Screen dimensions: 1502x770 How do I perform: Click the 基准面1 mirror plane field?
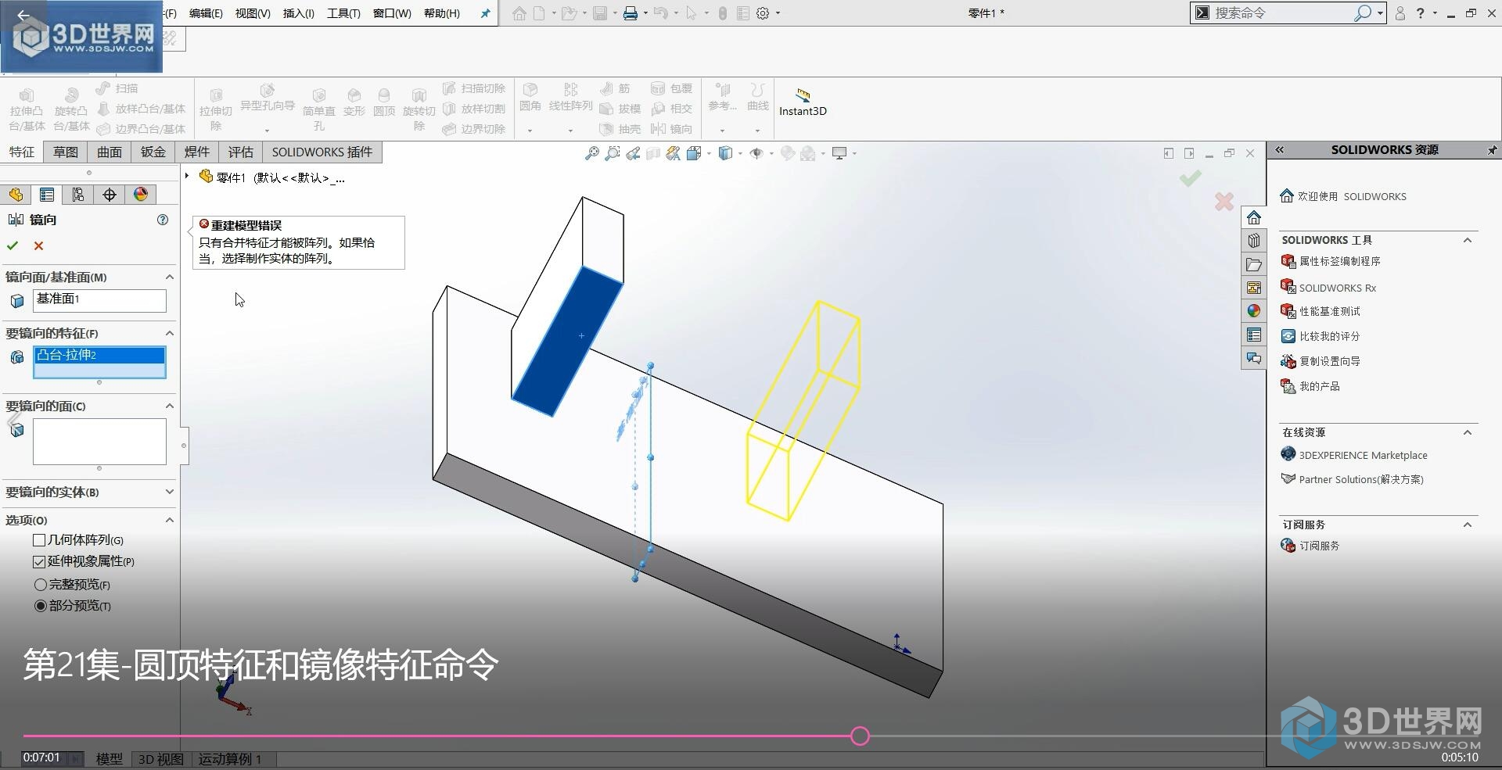[x=99, y=300]
